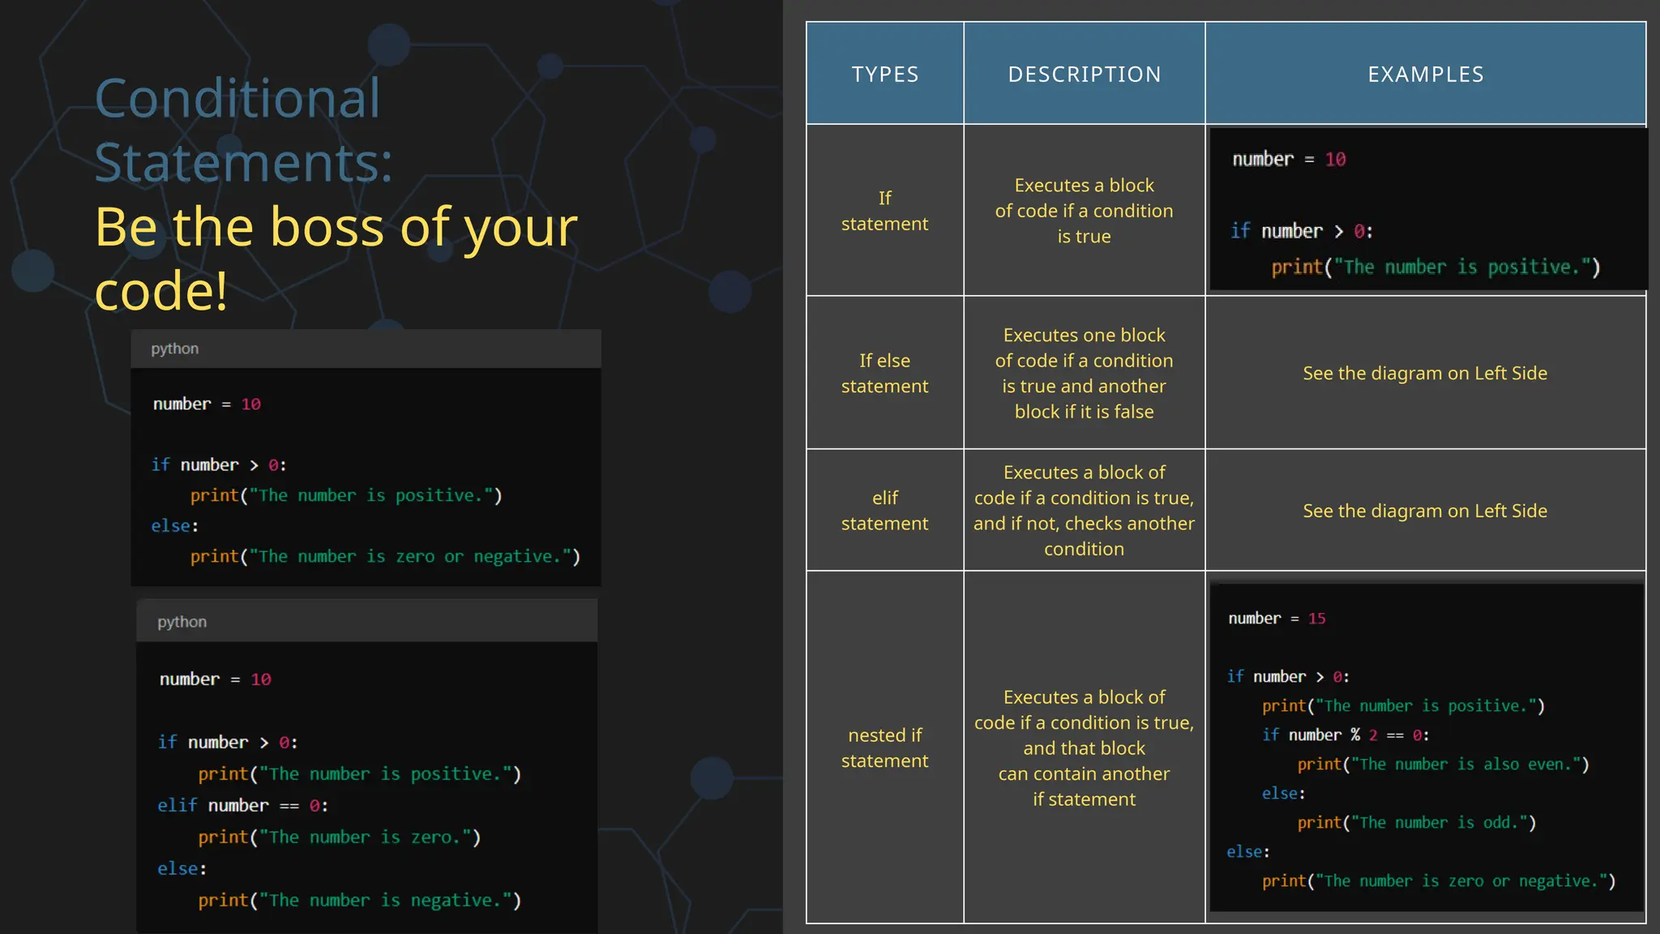Click 'See the diagram' in elif row
Image resolution: width=1660 pixels, height=934 pixels.
pos(1425,511)
